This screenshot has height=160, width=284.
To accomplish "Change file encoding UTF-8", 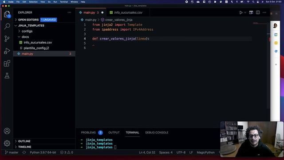I will click(181, 152).
